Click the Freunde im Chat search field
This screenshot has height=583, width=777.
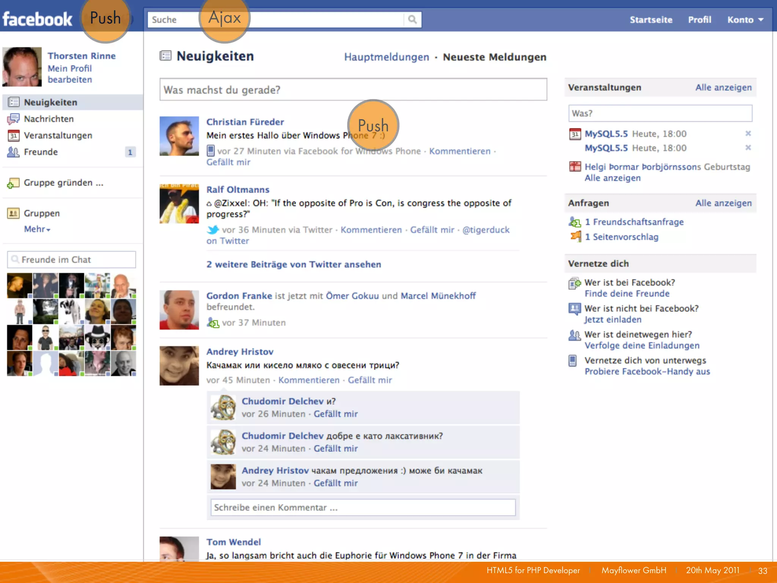pos(71,260)
